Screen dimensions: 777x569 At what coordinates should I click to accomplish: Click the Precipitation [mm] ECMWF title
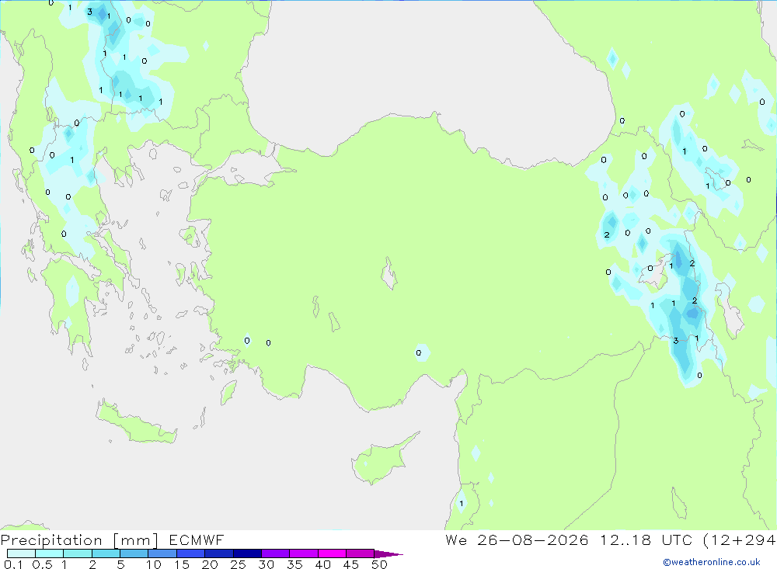pyautogui.click(x=113, y=540)
